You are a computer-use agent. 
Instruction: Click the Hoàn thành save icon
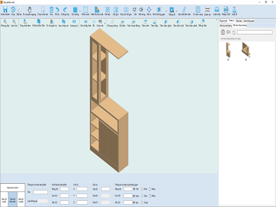tap(5, 11)
